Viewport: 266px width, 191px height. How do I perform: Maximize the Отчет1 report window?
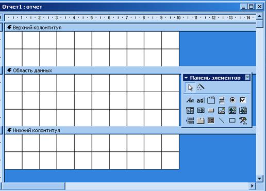[x=251, y=7]
